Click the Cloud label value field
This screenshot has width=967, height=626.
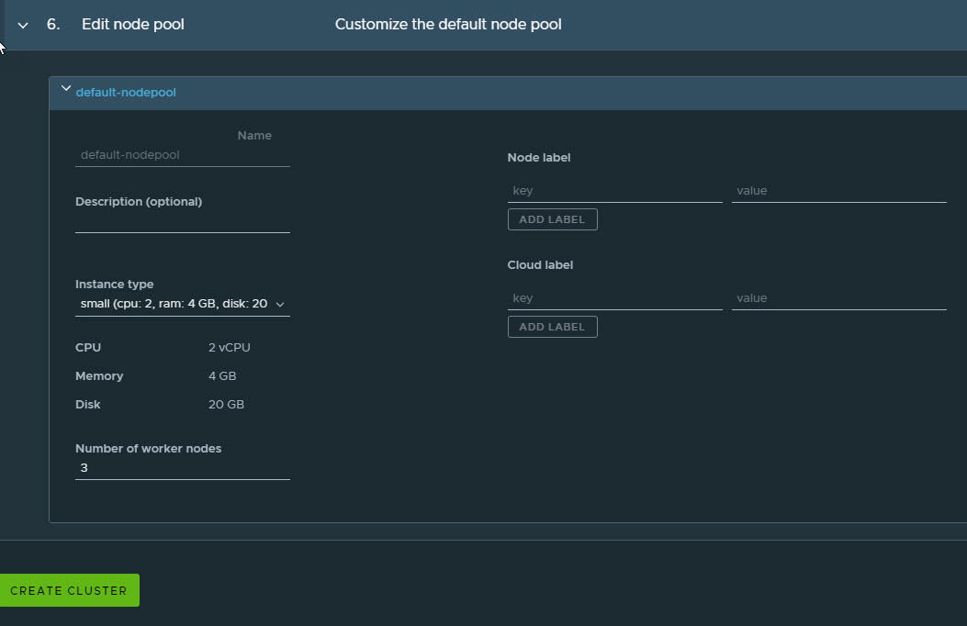[838, 298]
